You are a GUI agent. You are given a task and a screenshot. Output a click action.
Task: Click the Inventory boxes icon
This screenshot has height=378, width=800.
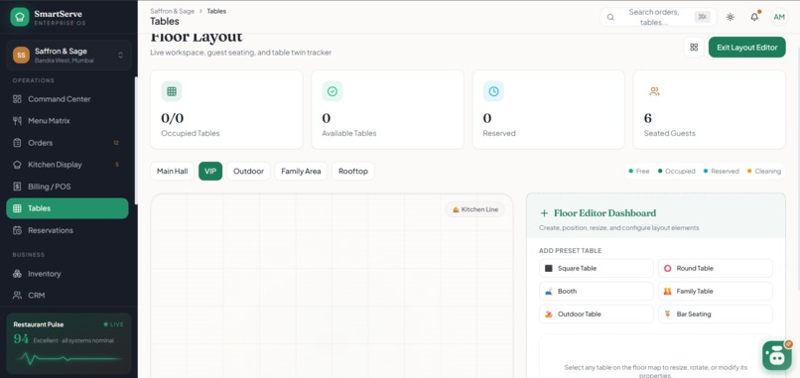coord(17,274)
